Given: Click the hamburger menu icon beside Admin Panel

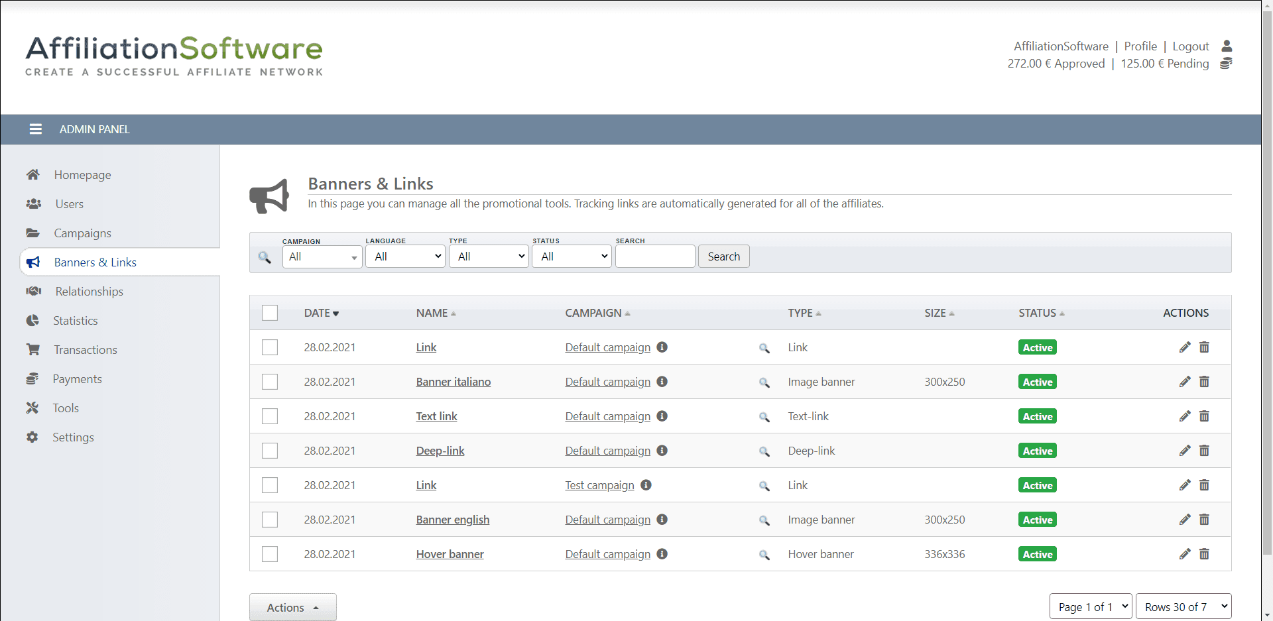Looking at the screenshot, I should click(36, 129).
